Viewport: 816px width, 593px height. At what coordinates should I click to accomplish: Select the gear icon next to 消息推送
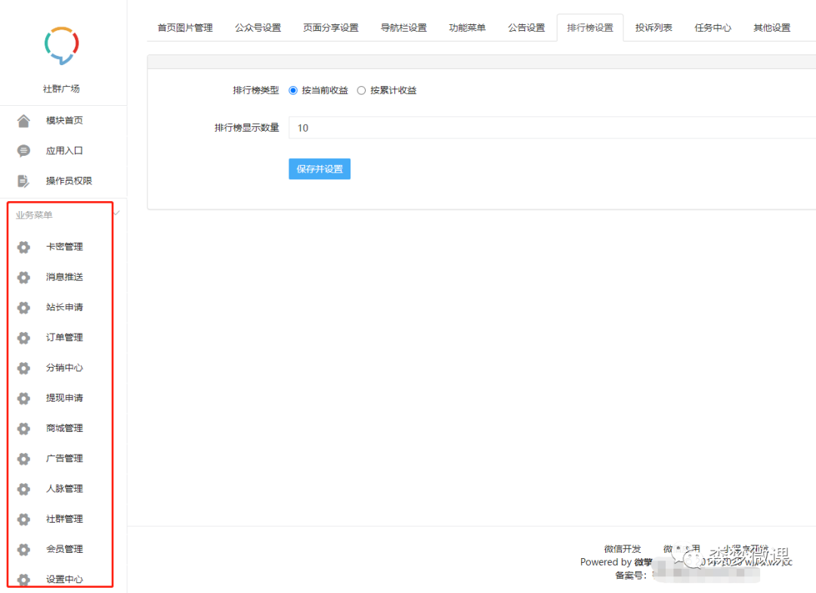tap(23, 277)
